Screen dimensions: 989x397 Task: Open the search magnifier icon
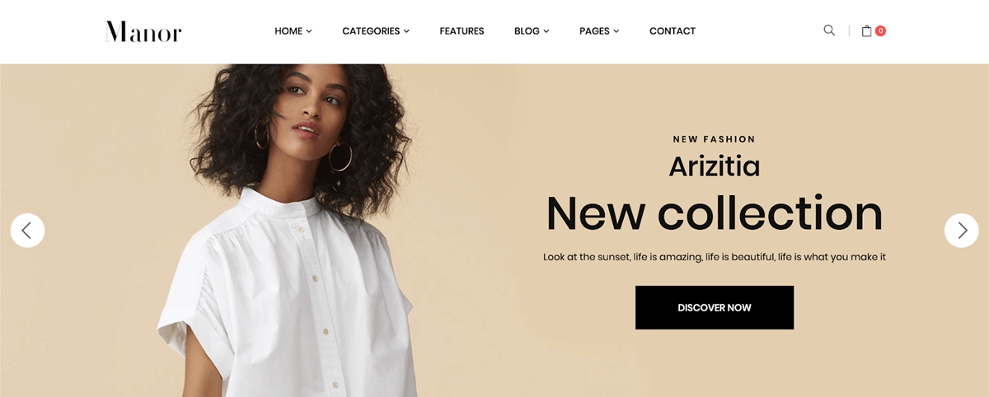pos(829,30)
